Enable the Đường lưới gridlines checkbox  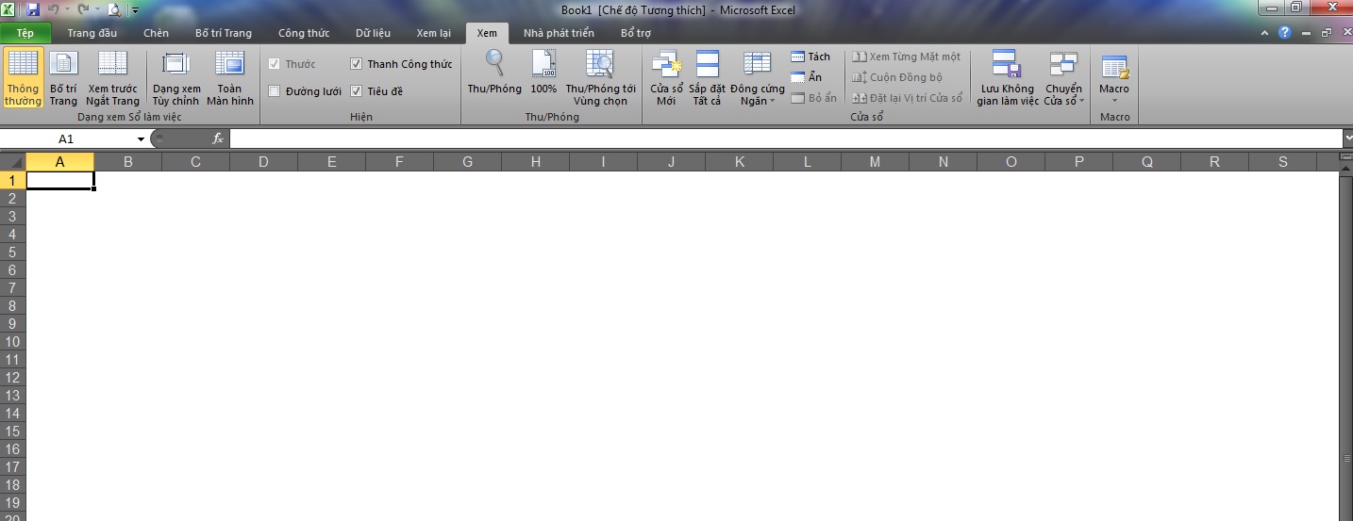pos(275,91)
